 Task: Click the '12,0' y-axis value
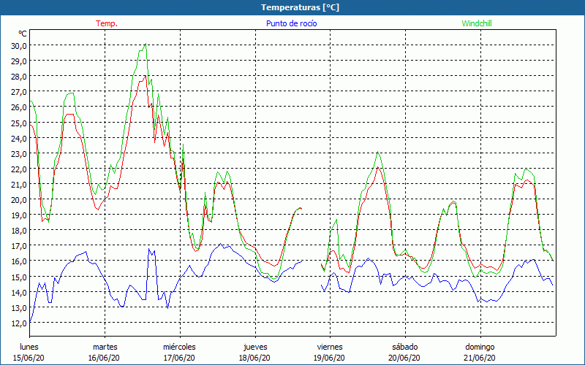pos(19,323)
